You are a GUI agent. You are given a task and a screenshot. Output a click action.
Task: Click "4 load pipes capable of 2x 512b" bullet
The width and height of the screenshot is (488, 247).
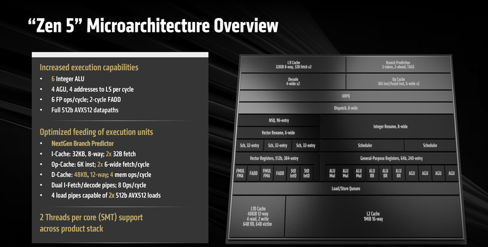pos(106,196)
